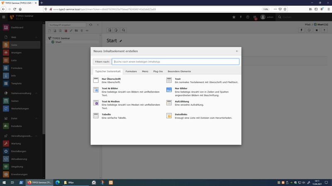
Task: Choose the 'Aufzählung' bullet list icon
Action: click(169, 103)
